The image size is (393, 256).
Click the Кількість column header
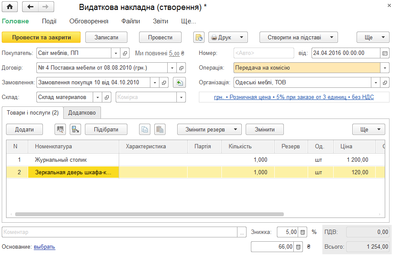pyautogui.click(x=248, y=147)
